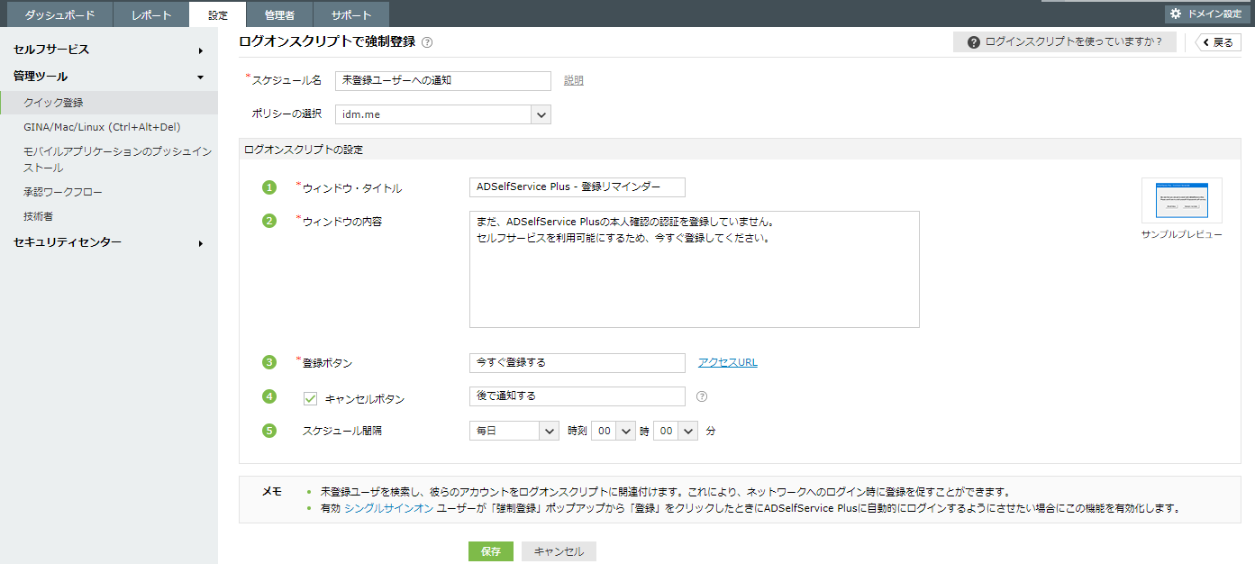
Task: Toggle the キャンセルボタン checkbox
Action: point(311,398)
